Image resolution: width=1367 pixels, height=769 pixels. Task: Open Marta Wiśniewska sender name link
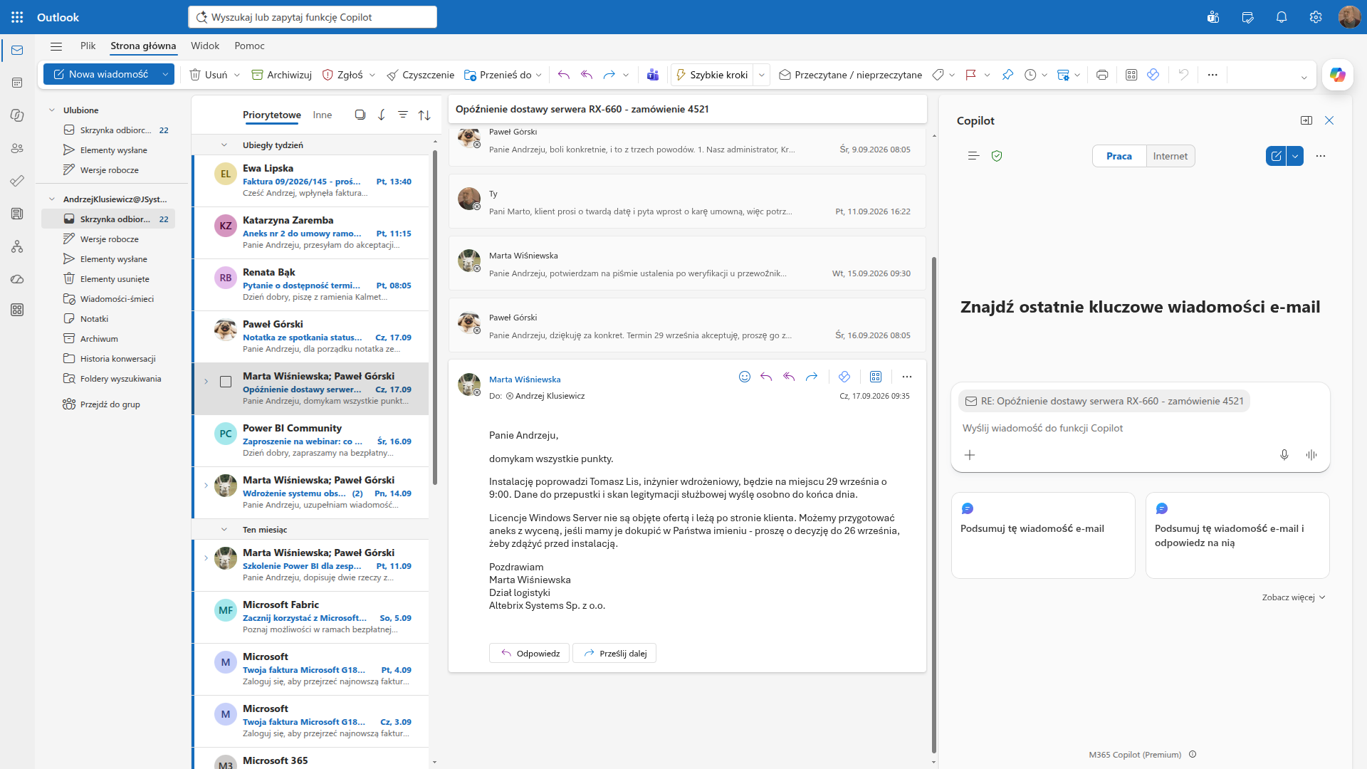(x=525, y=380)
